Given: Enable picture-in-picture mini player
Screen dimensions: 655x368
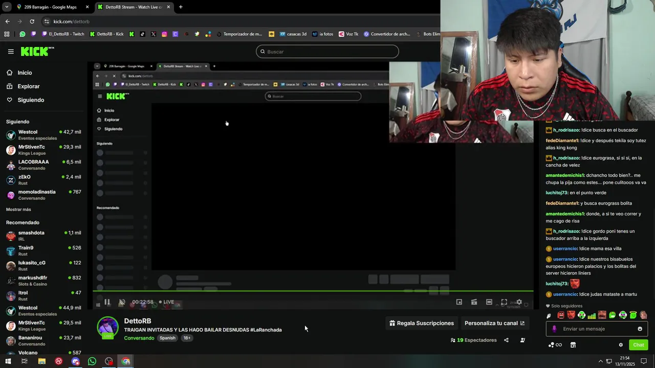Looking at the screenshot, I should click(x=459, y=302).
